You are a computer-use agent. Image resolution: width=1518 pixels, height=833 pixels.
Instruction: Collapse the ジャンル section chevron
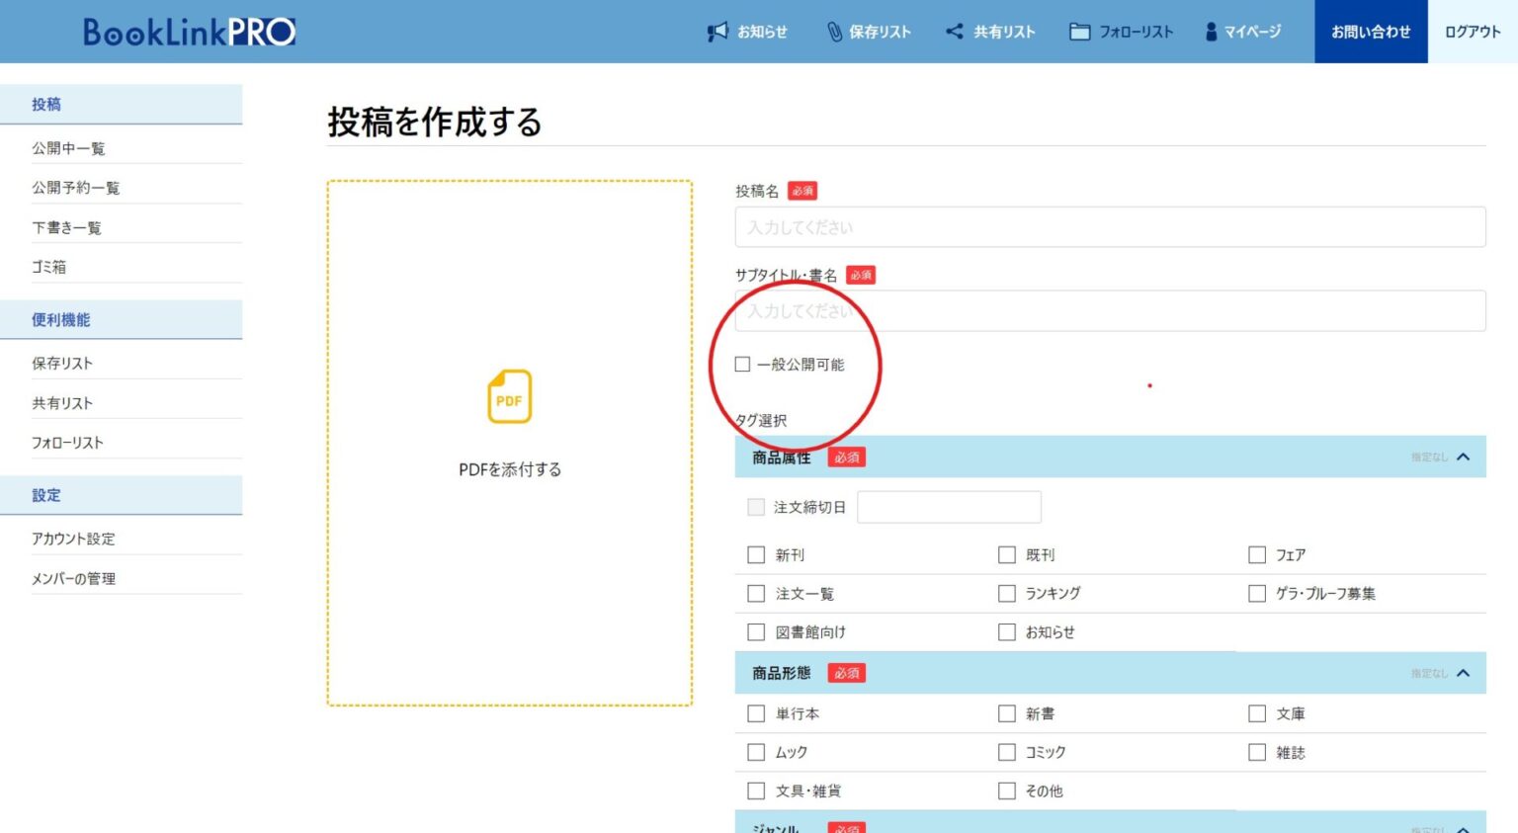click(1463, 828)
